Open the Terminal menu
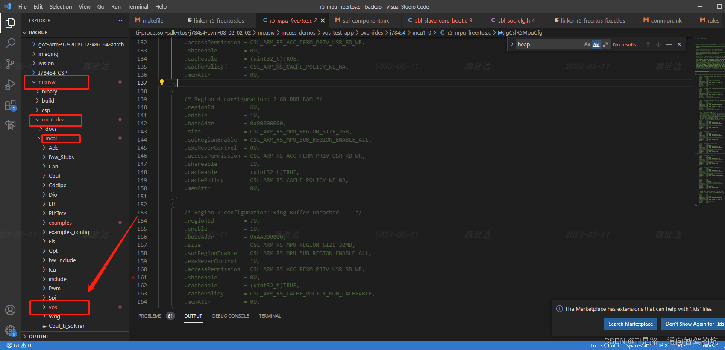The image size is (725, 350). [138, 6]
